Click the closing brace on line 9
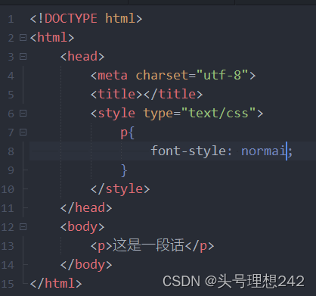316x296 pixels. click(x=124, y=170)
